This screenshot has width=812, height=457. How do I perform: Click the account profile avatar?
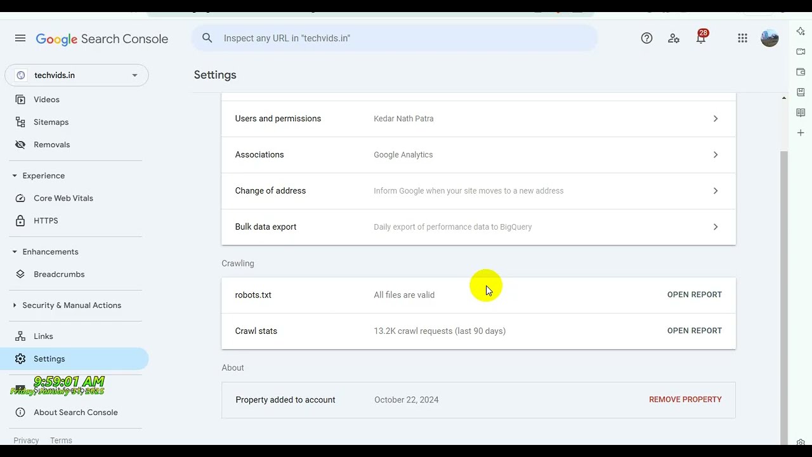click(x=769, y=38)
